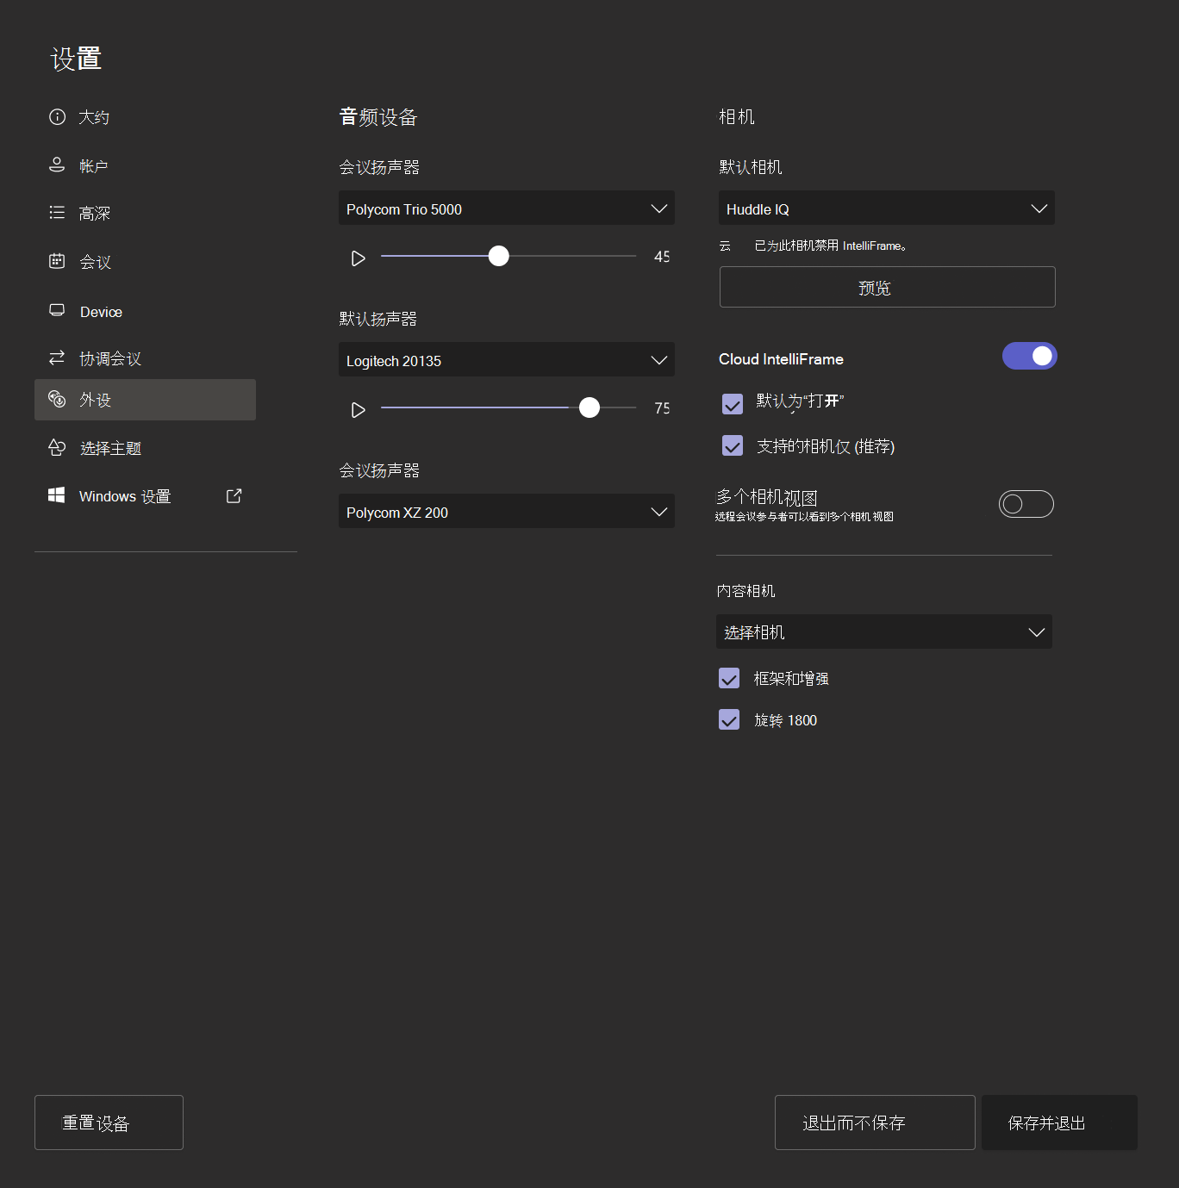Expand the Logitech 20135 default speaker dropdown

coord(507,359)
